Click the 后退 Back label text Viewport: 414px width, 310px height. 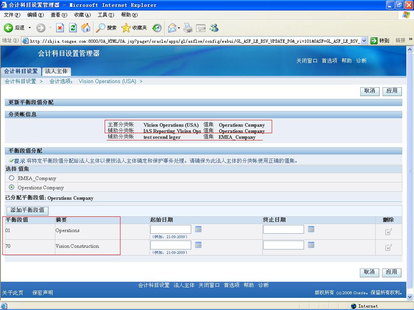(x=19, y=28)
